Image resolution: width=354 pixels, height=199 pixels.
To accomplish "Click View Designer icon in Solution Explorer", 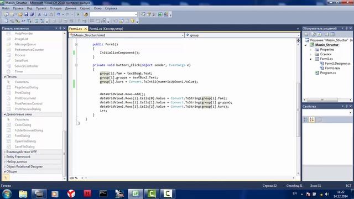I will pyautogui.click(x=332, y=34).
